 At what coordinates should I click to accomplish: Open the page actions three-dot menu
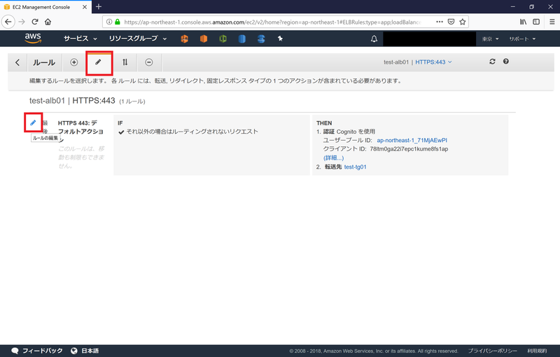coord(440,22)
